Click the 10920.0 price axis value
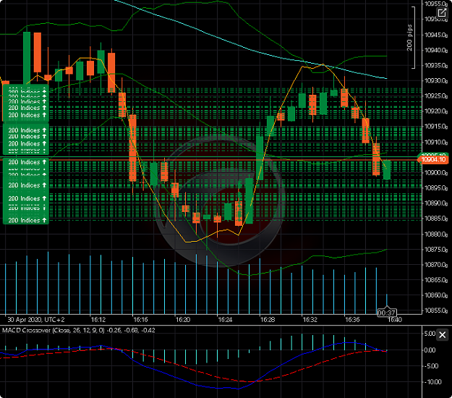This screenshot has width=452, height=398. click(436, 111)
